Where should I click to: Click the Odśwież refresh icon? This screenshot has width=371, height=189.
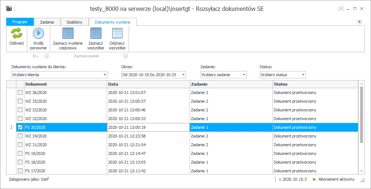(x=17, y=33)
